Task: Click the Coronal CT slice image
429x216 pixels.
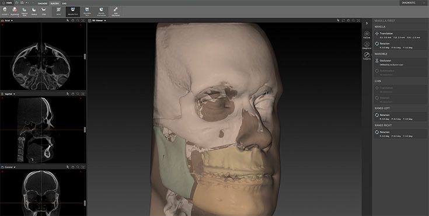Action: click(41, 193)
